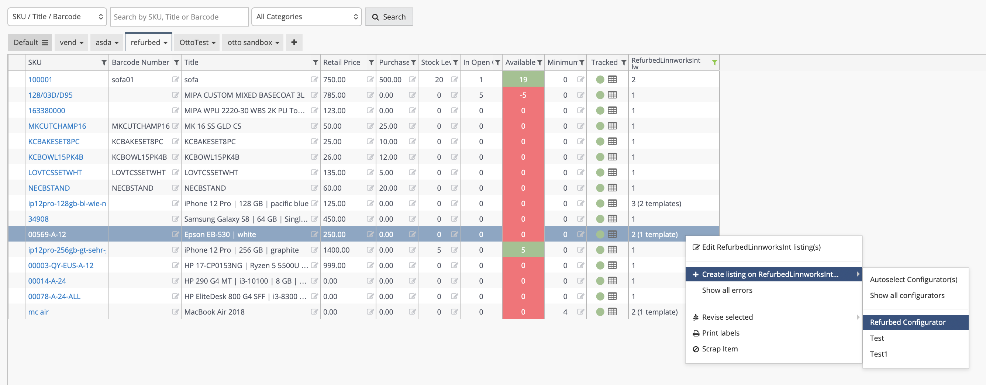Select Print labels in the context menu
The height and width of the screenshot is (385, 986).
773,333
